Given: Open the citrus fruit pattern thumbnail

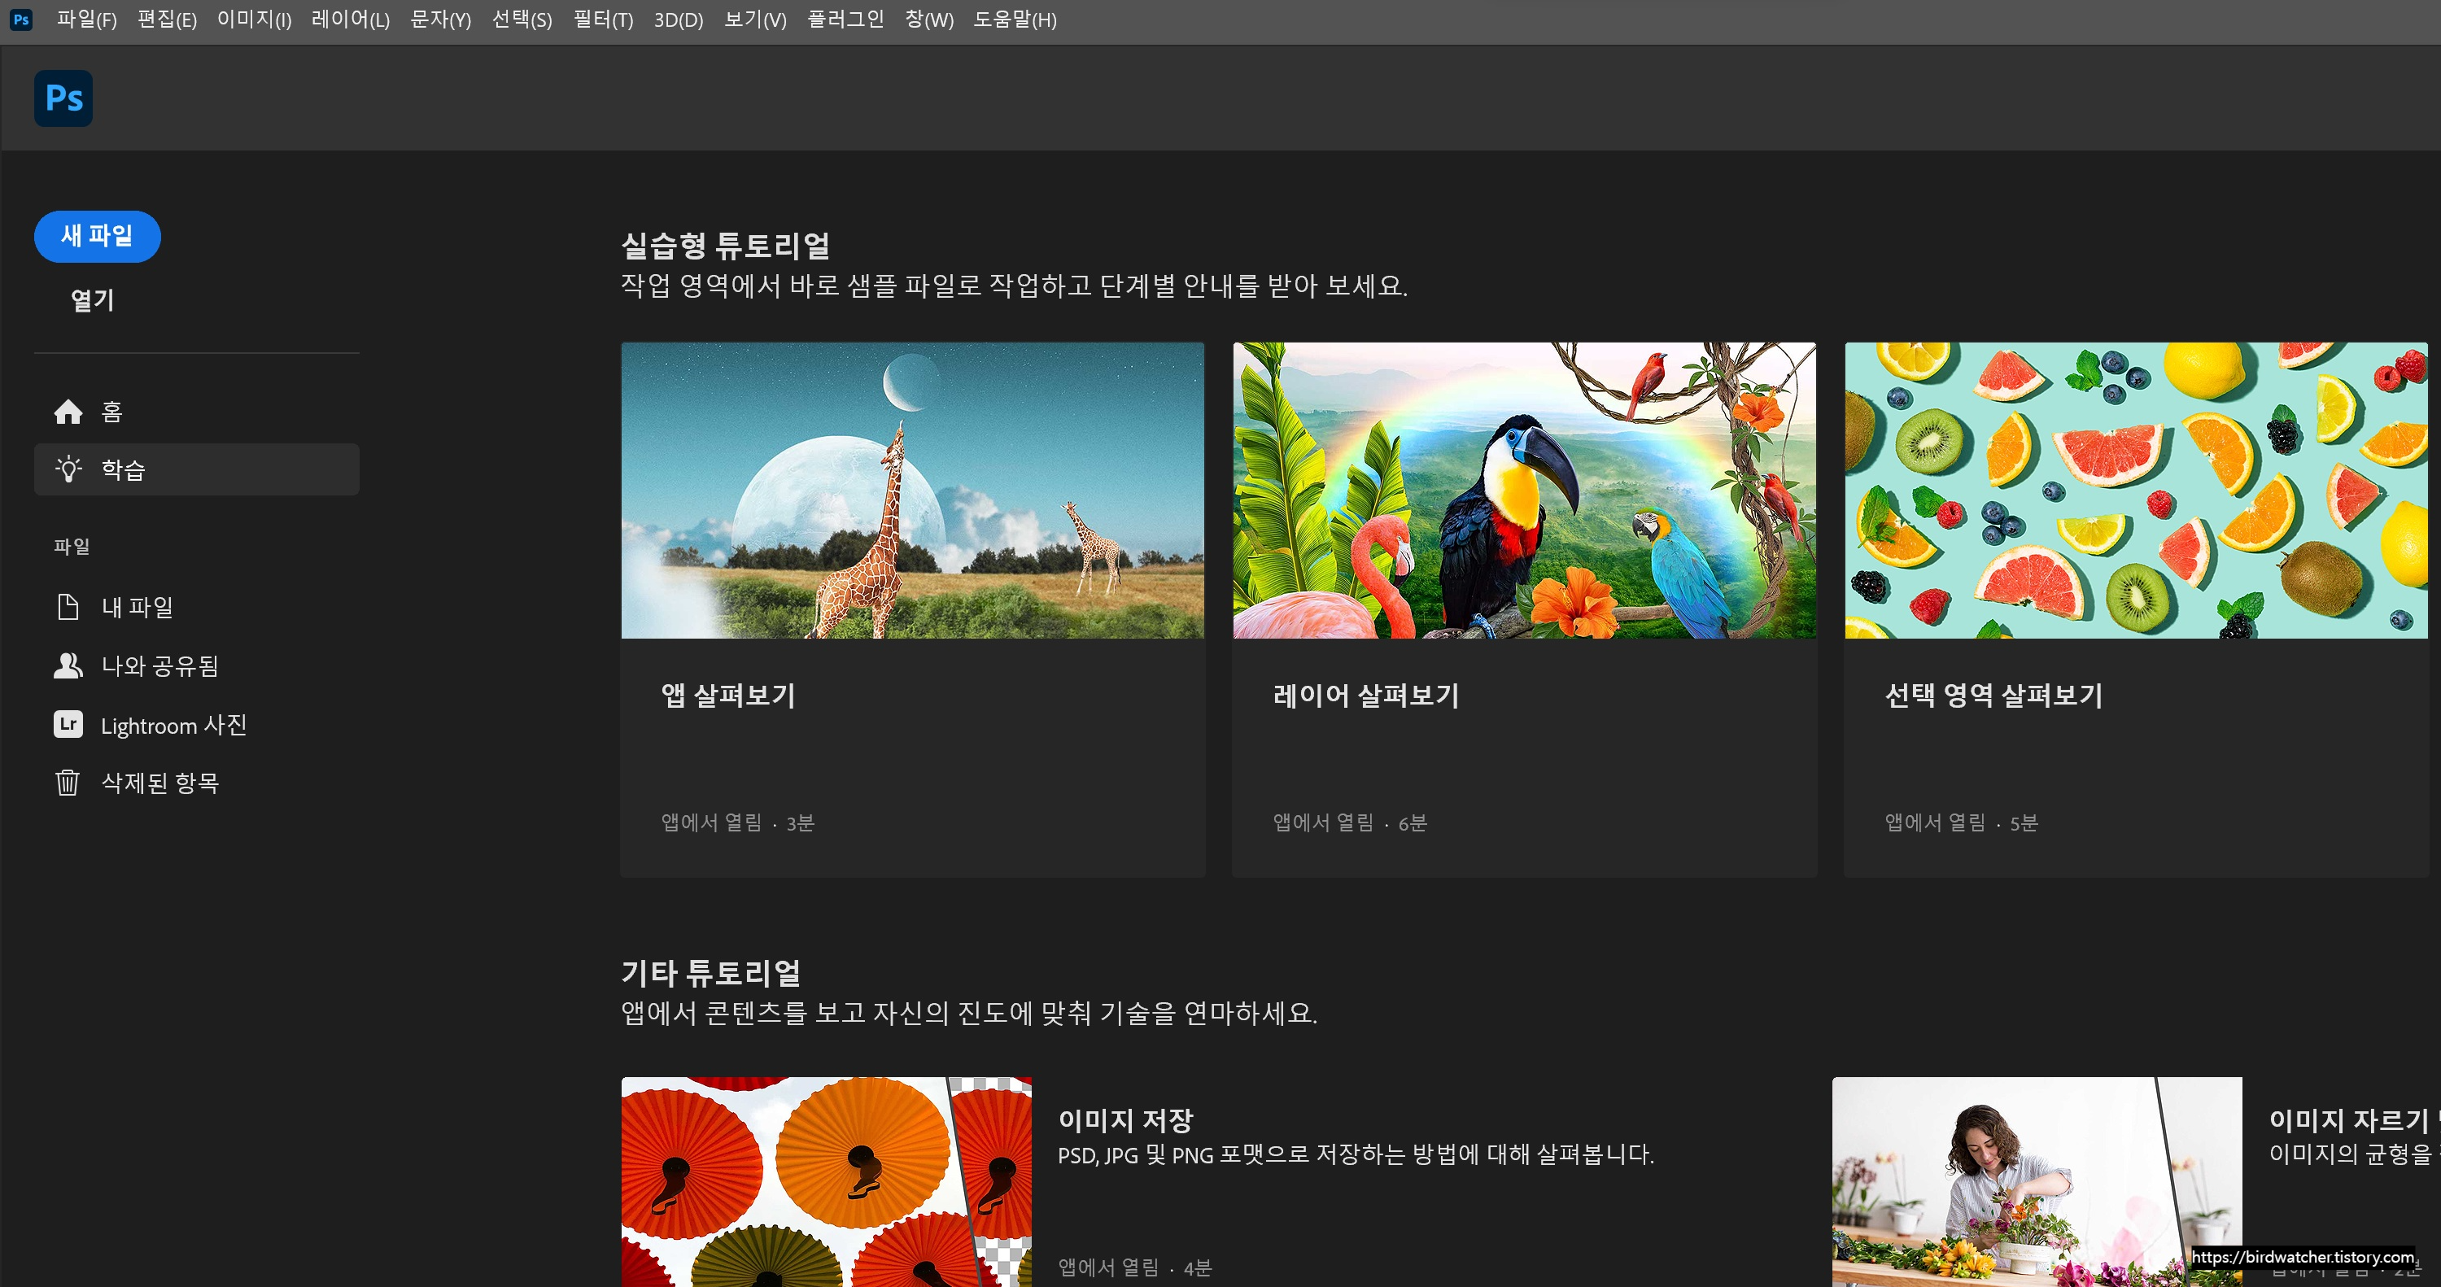Looking at the screenshot, I should [x=2136, y=490].
